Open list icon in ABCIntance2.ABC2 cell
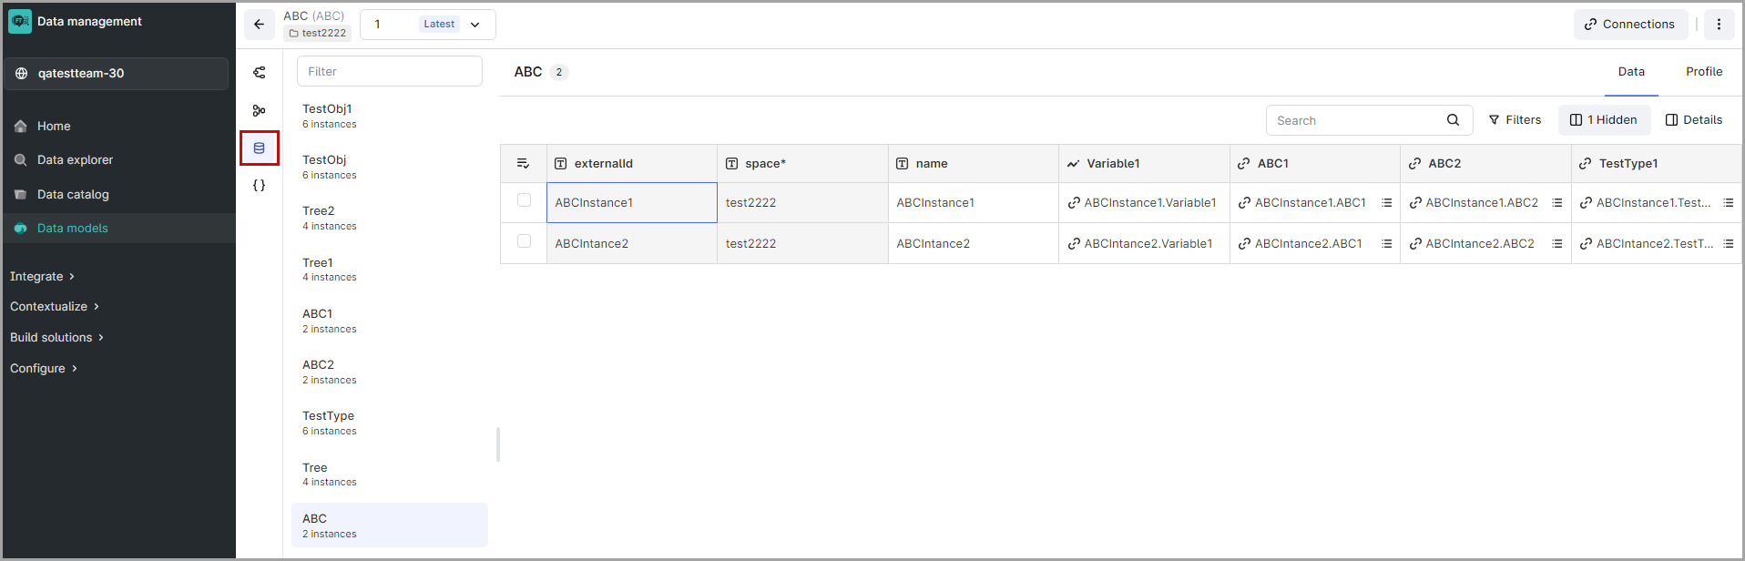 1557,244
